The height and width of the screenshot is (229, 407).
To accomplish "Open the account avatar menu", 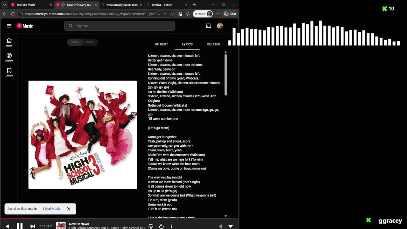I will (220, 26).
